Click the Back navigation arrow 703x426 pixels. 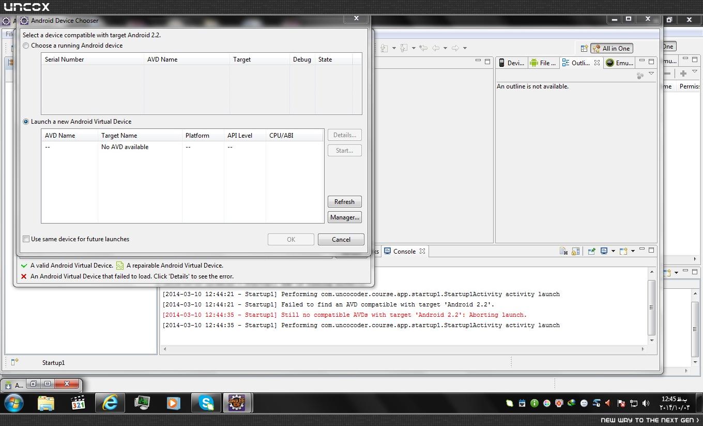tap(436, 48)
